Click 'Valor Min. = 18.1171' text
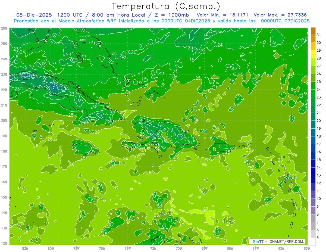The width and height of the screenshot is (326, 252). (222, 15)
